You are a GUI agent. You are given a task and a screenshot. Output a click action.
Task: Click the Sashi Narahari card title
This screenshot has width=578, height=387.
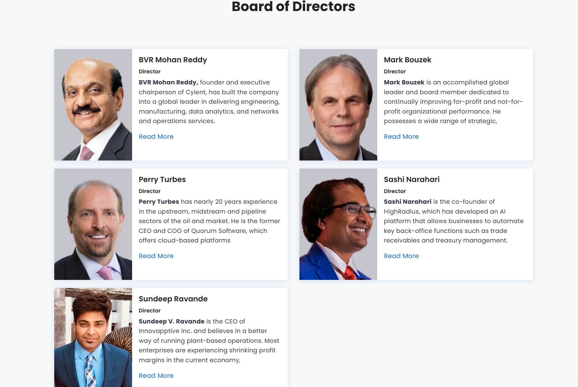412,180
